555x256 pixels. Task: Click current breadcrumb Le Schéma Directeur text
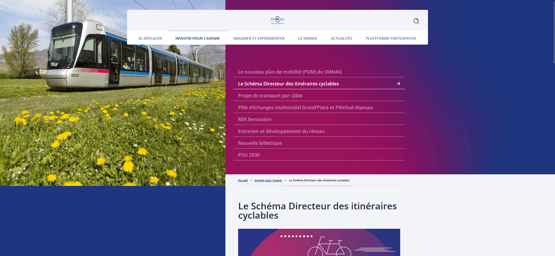click(x=319, y=180)
